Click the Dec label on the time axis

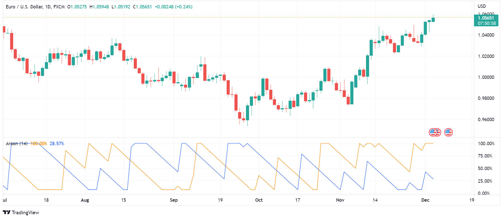click(425, 200)
